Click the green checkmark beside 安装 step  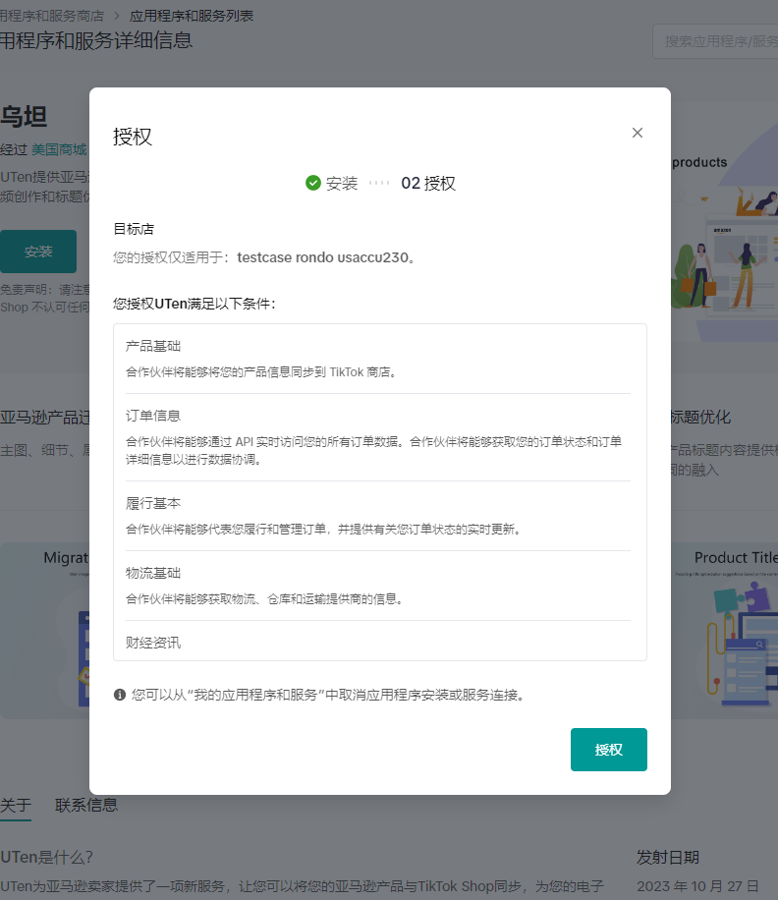click(313, 183)
